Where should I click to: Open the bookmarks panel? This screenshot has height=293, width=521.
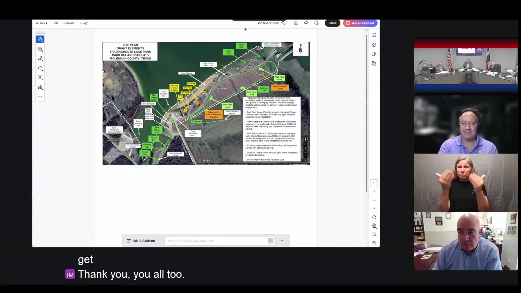tap(374, 54)
